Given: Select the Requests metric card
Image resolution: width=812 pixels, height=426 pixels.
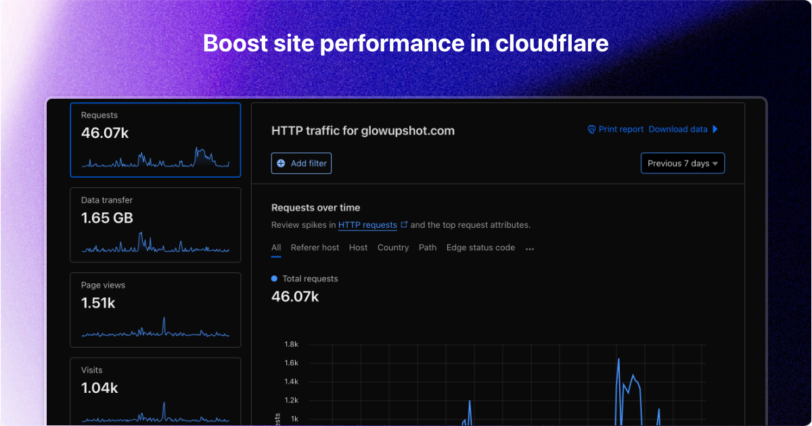Looking at the screenshot, I should coord(155,140).
